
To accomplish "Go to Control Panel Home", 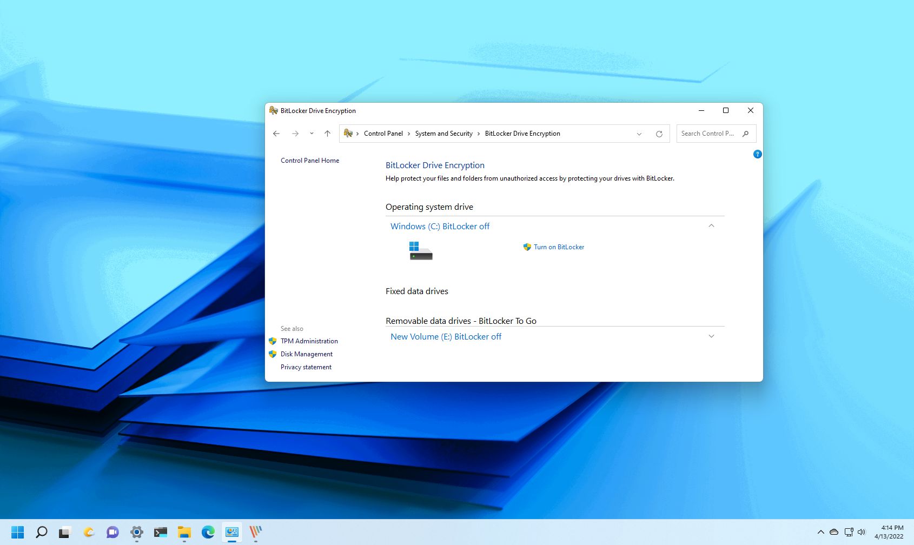I will pyautogui.click(x=310, y=161).
